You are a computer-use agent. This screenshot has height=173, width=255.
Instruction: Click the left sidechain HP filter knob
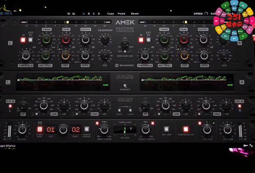[23, 105]
